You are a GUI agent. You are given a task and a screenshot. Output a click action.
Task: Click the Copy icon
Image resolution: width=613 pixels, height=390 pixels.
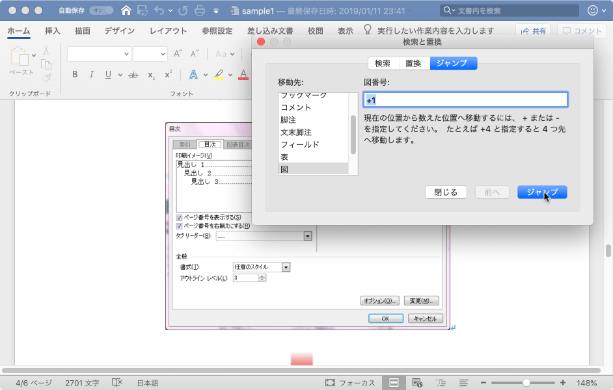46,64
